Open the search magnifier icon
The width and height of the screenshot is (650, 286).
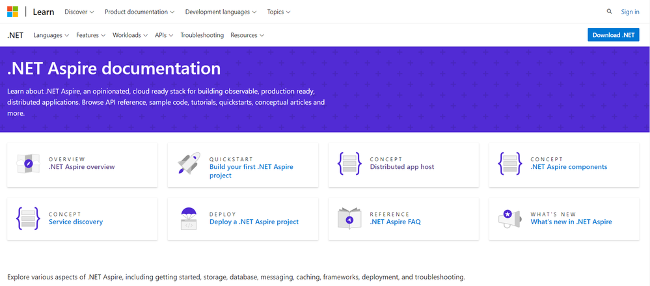609,12
